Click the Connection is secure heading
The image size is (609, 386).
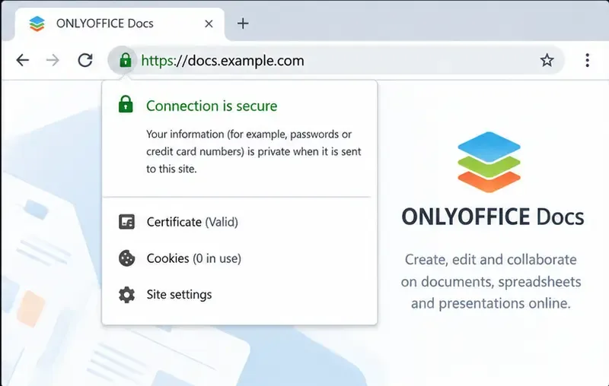[212, 106]
